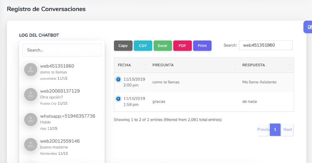The image size is (312, 163).
Task: Print the conversation table
Action: coord(202,46)
